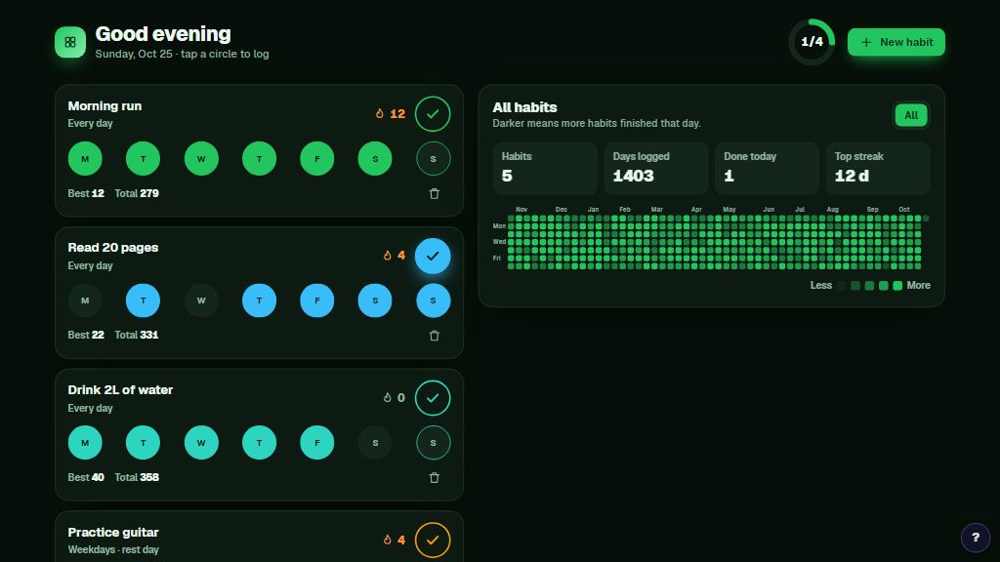The width and height of the screenshot is (1000, 562).
Task: Log Monday circle for Read 20 pages
Action: (85, 301)
